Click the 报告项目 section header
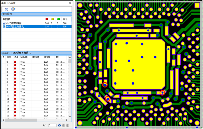The image size is (203, 129). (37, 14)
